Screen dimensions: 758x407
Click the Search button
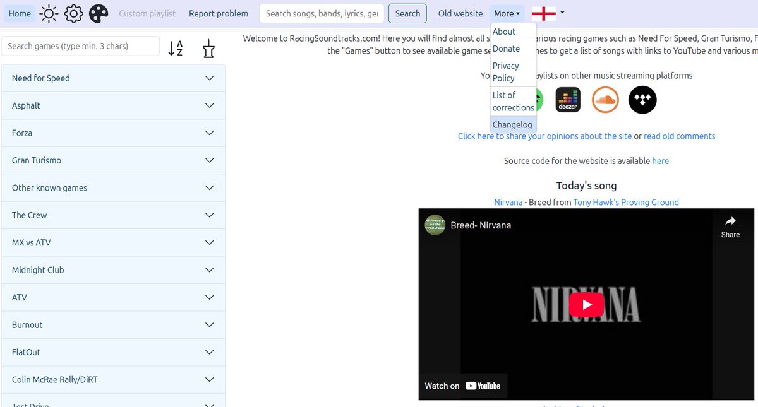tap(407, 13)
